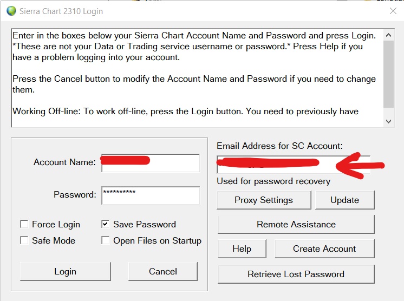
Task: Click the instructions scrollbar down arrow
Action: [x=388, y=122]
